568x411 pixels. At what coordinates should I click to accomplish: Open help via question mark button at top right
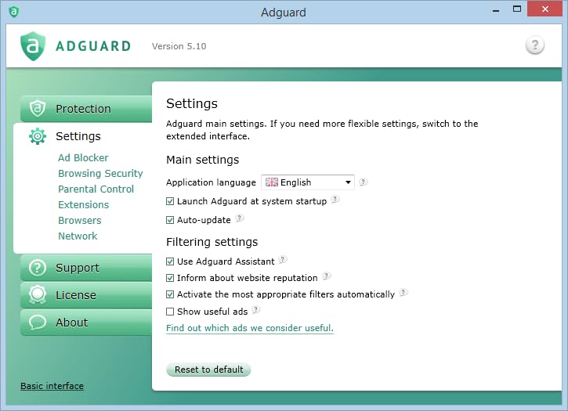(x=534, y=45)
